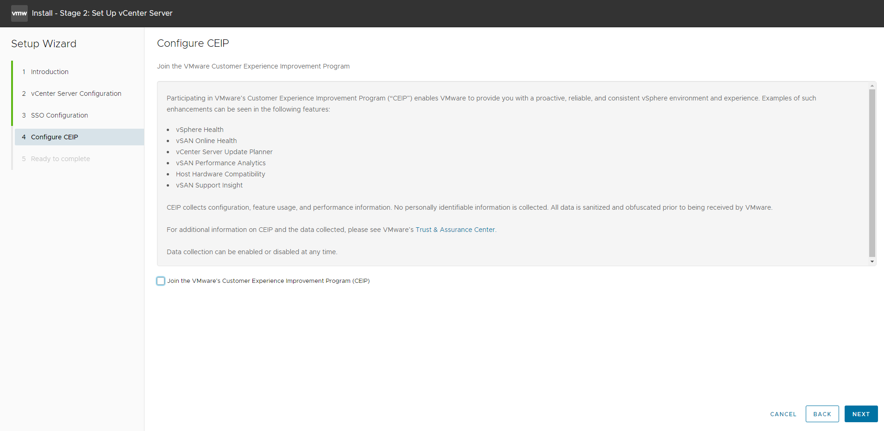Click the BACK button
The width and height of the screenshot is (884, 431).
click(x=822, y=414)
